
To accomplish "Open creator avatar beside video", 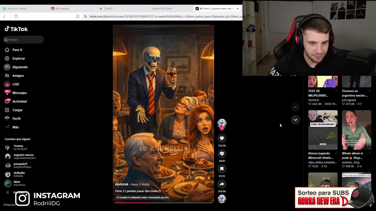I will 222,123.
